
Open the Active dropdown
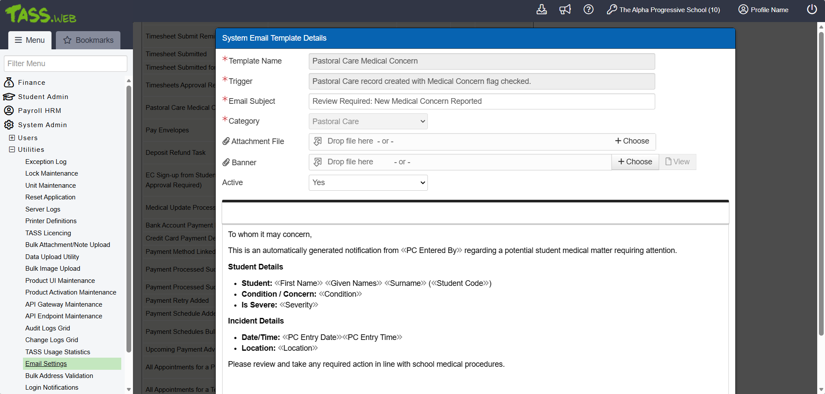pyautogui.click(x=368, y=183)
